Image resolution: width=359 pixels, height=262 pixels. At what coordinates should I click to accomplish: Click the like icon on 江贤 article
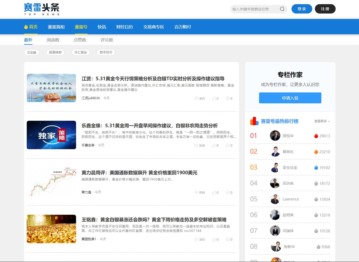pos(214,98)
